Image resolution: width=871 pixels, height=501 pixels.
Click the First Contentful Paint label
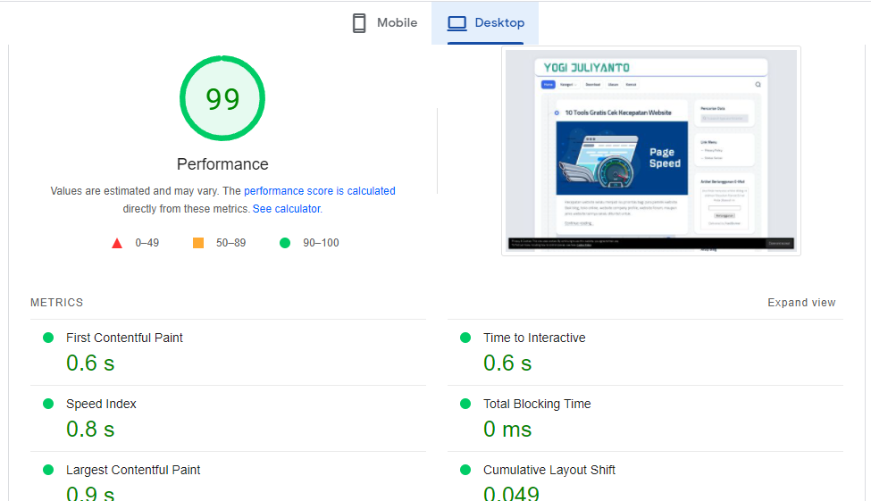(x=124, y=338)
